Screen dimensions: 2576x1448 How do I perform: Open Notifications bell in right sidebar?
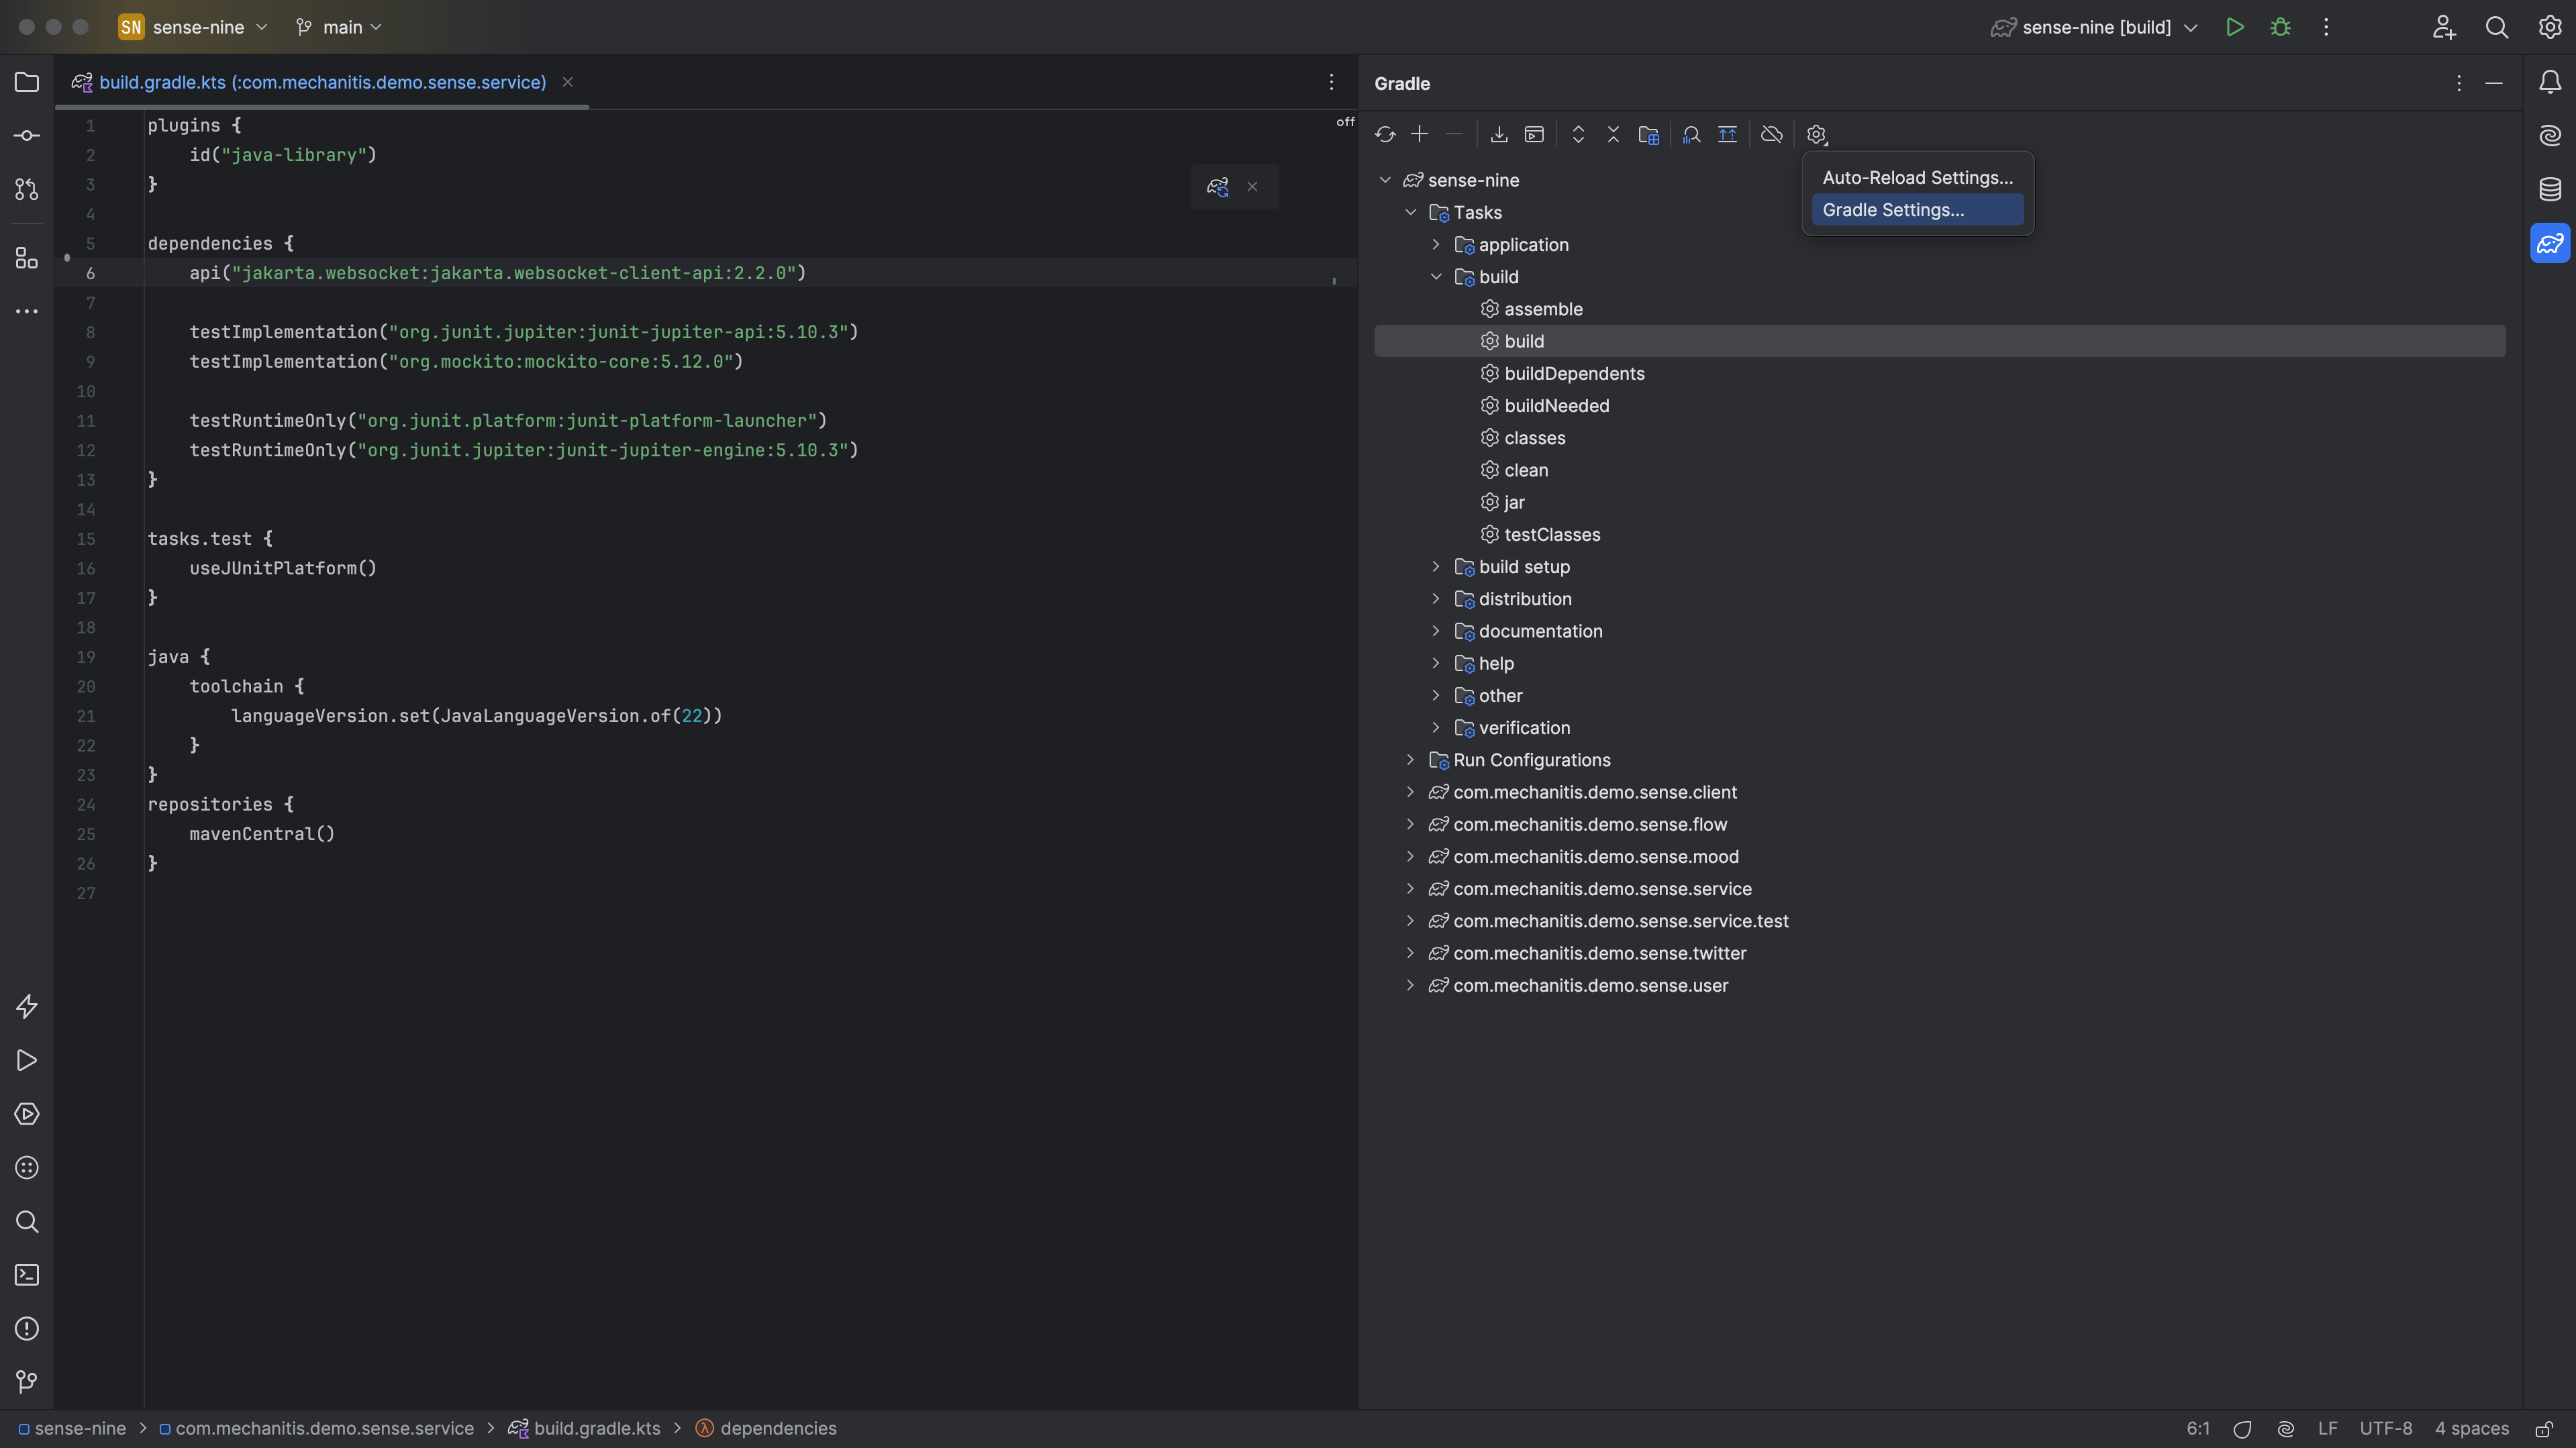pos(2549,82)
